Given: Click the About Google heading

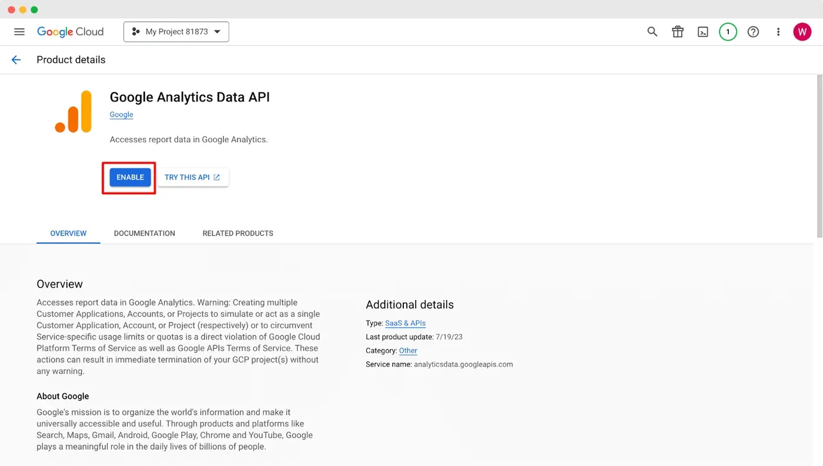Looking at the screenshot, I should click(63, 396).
